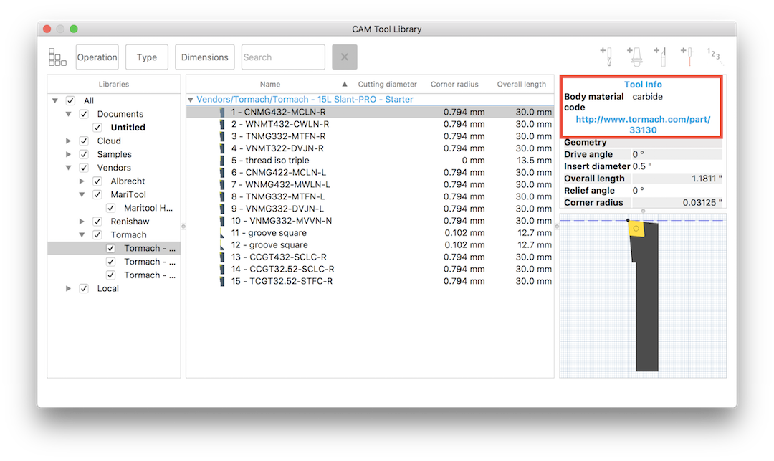The width and height of the screenshot is (774, 461).
Task: Collapse the Documents tree node
Action: [69, 114]
